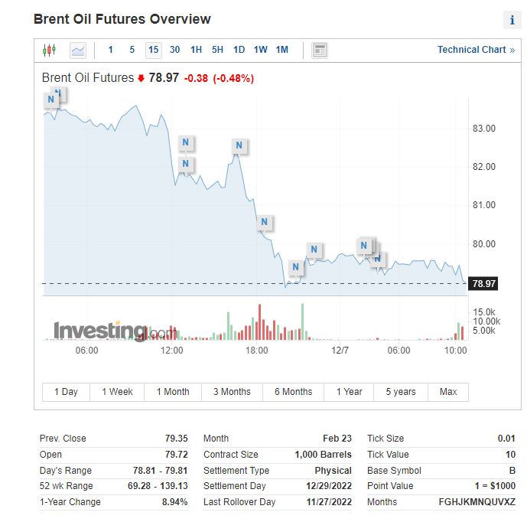Click the tallest red volume bar
The width and height of the screenshot is (527, 522).
tap(259, 321)
